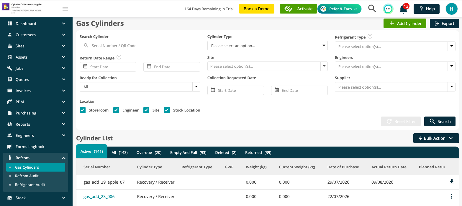Open the chat bubble icon

click(388, 9)
